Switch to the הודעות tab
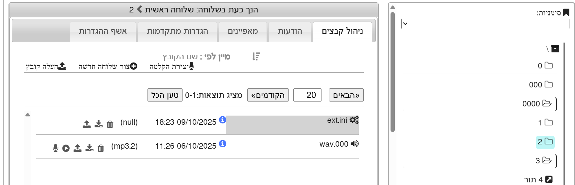The image size is (575, 185). (290, 31)
